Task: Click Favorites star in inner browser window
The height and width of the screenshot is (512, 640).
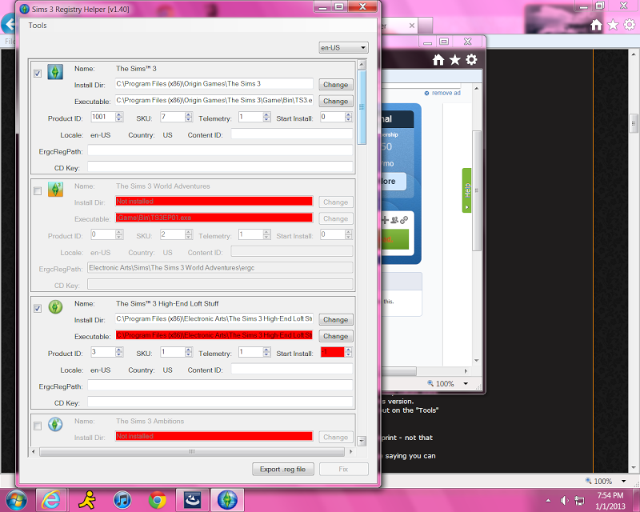Action: 454,60
